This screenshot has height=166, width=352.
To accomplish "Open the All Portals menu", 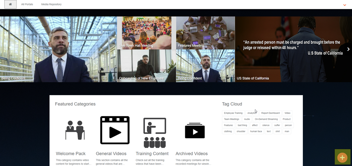I will click(27, 4).
